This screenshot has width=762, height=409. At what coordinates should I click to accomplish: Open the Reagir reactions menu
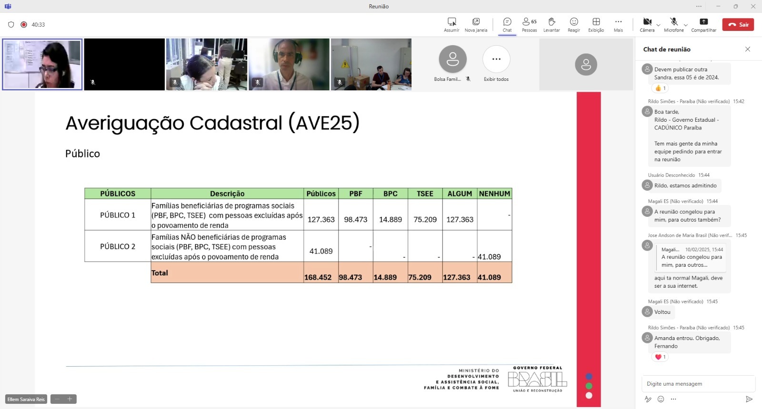point(574,22)
